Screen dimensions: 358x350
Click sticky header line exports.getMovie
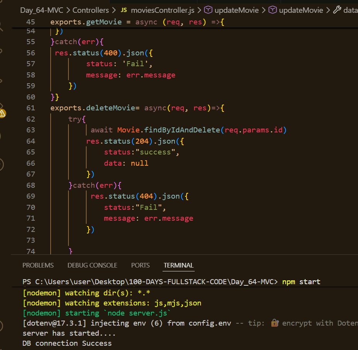tap(137, 22)
